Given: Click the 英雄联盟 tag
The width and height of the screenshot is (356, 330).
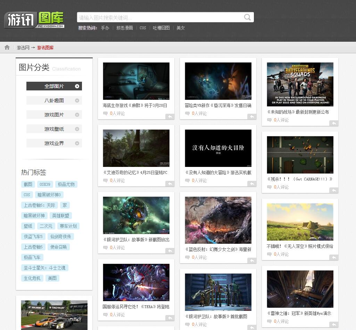Looking at the screenshot, I should pos(60,216).
